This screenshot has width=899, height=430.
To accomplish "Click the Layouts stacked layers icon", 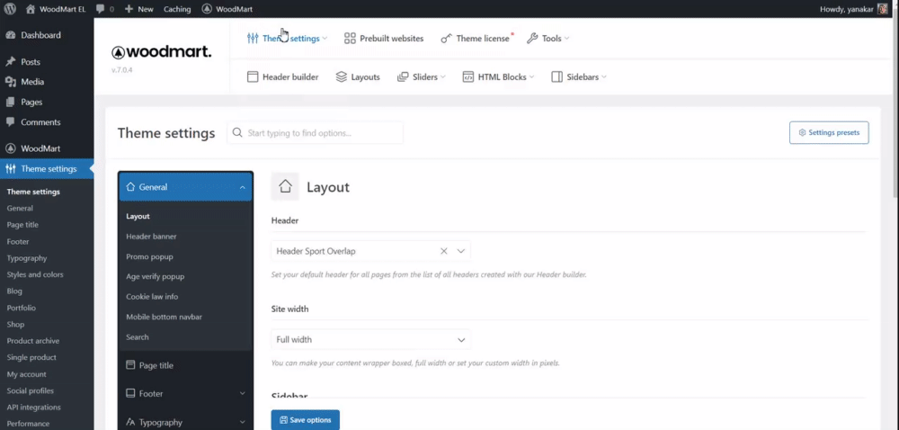I will pyautogui.click(x=341, y=76).
